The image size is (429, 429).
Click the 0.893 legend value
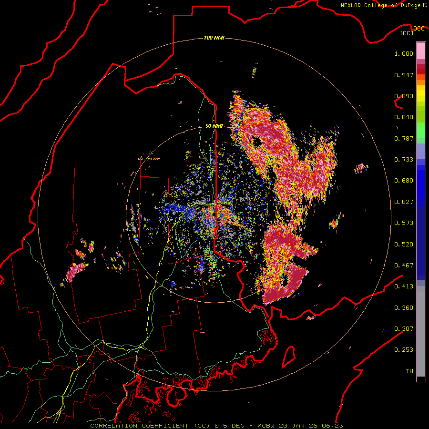404,96
